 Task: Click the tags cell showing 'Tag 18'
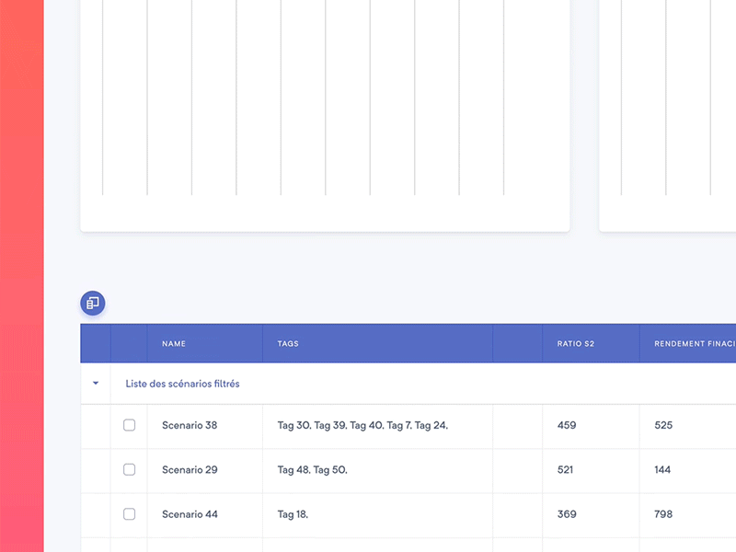[x=293, y=514]
